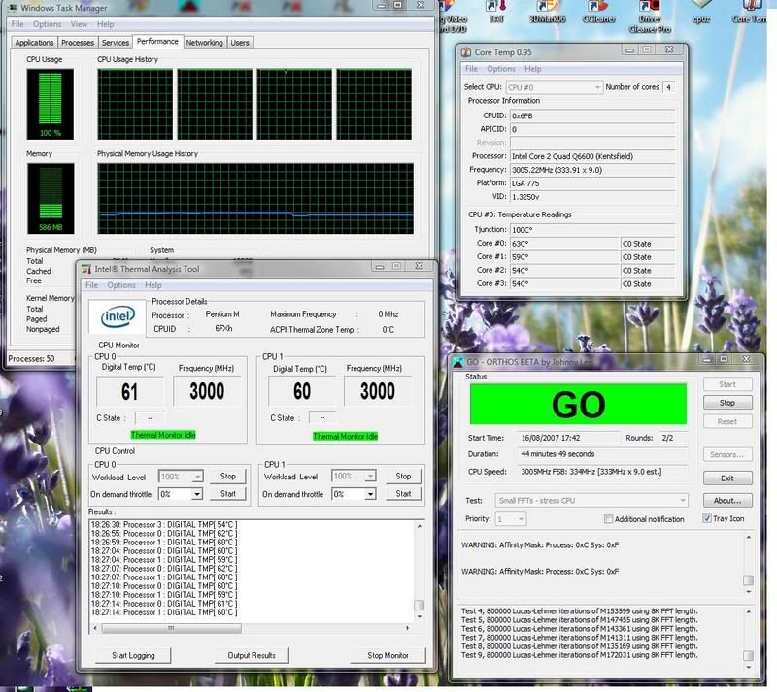Click the ORTHOS window title bar icon
The image size is (777, 692).
pyautogui.click(x=458, y=362)
